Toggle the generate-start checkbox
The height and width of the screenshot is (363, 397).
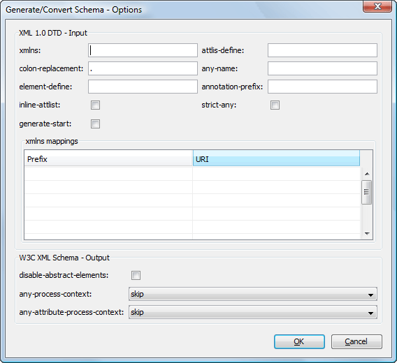pyautogui.click(x=96, y=124)
